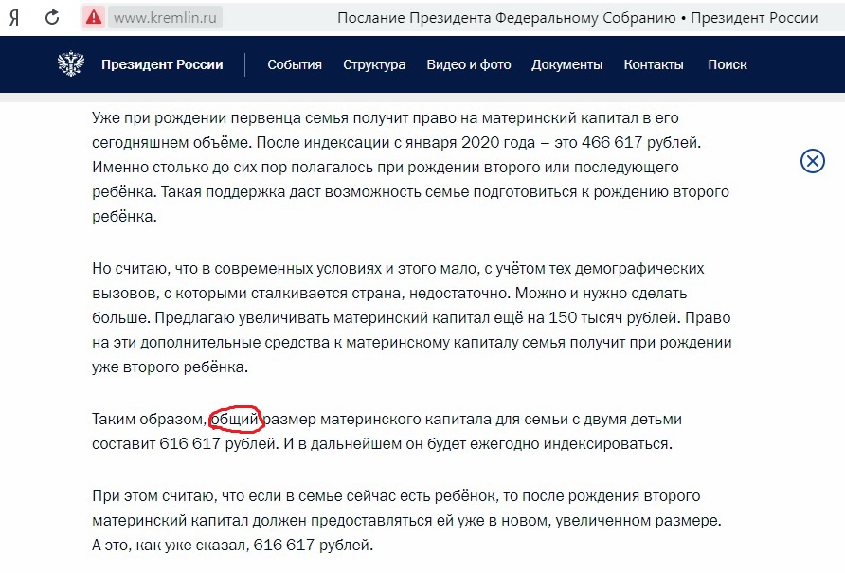This screenshot has height=573, width=845.
Task: Click the paragraph starting "Уже при рождении первенца"
Action: 410,167
